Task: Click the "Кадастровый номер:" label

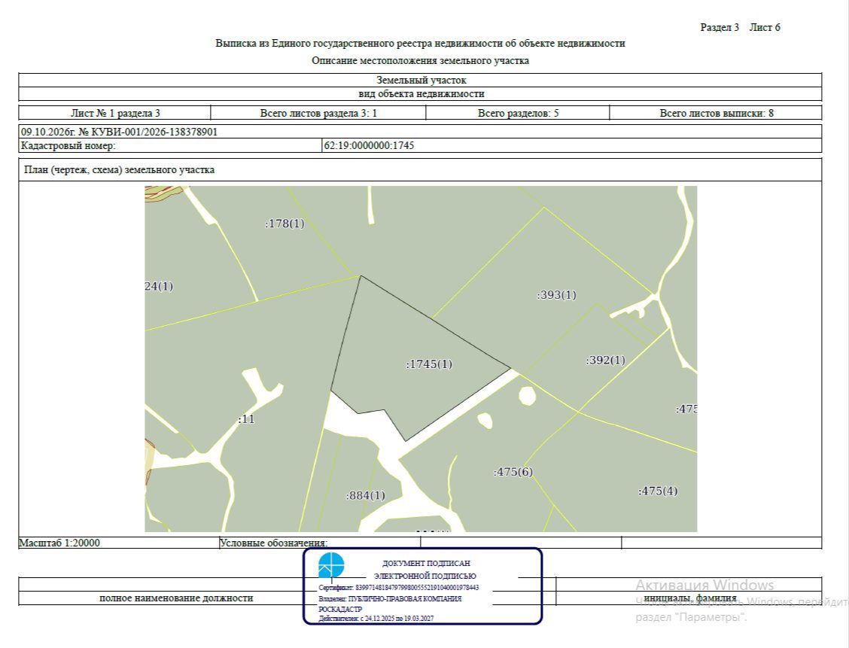Action: click(68, 145)
